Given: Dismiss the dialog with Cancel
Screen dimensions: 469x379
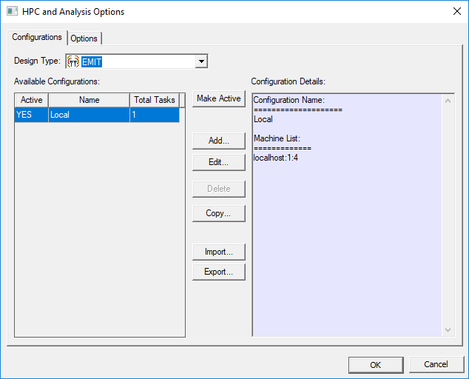Looking at the screenshot, I should [436, 364].
